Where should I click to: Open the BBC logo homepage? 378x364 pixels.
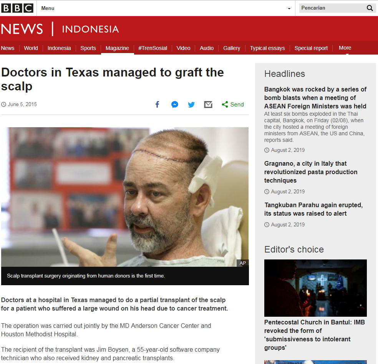(x=17, y=8)
